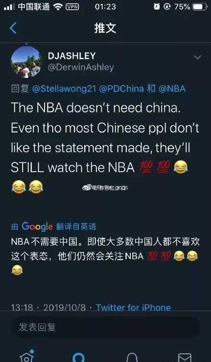Tap the Google translation attribution
The width and height of the screenshot is (211, 362).
[53, 226]
